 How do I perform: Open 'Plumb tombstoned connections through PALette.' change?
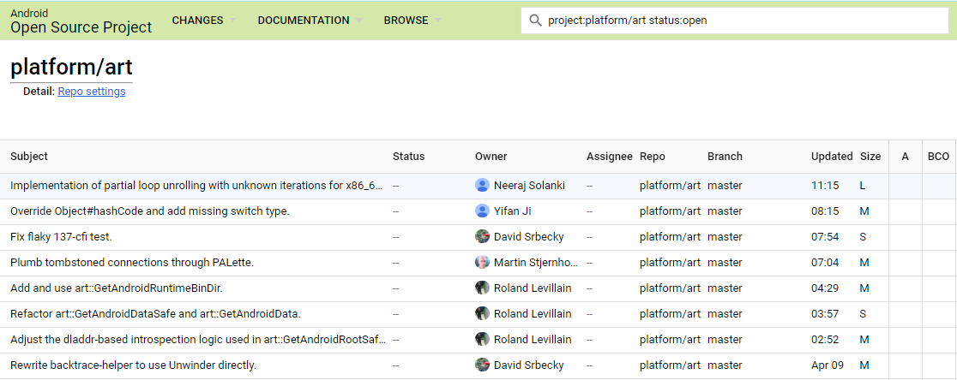click(132, 262)
